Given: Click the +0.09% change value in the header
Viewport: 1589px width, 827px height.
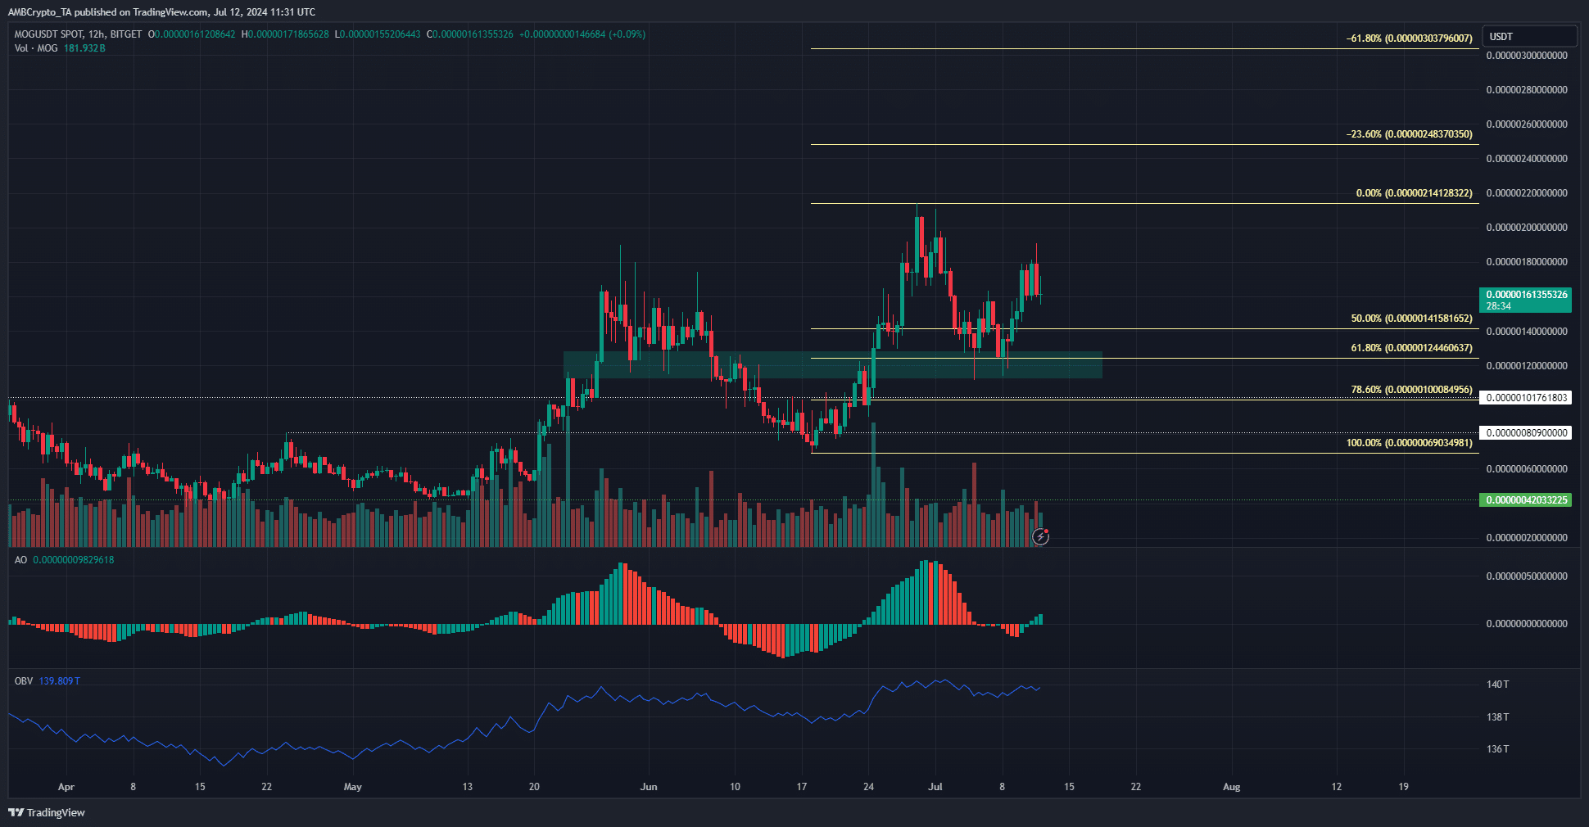Looking at the screenshot, I should 627,34.
